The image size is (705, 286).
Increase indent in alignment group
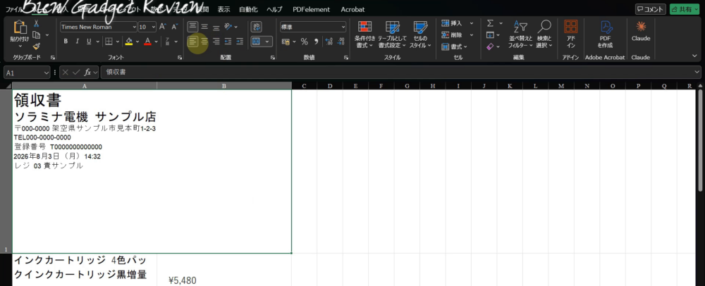[240, 42]
